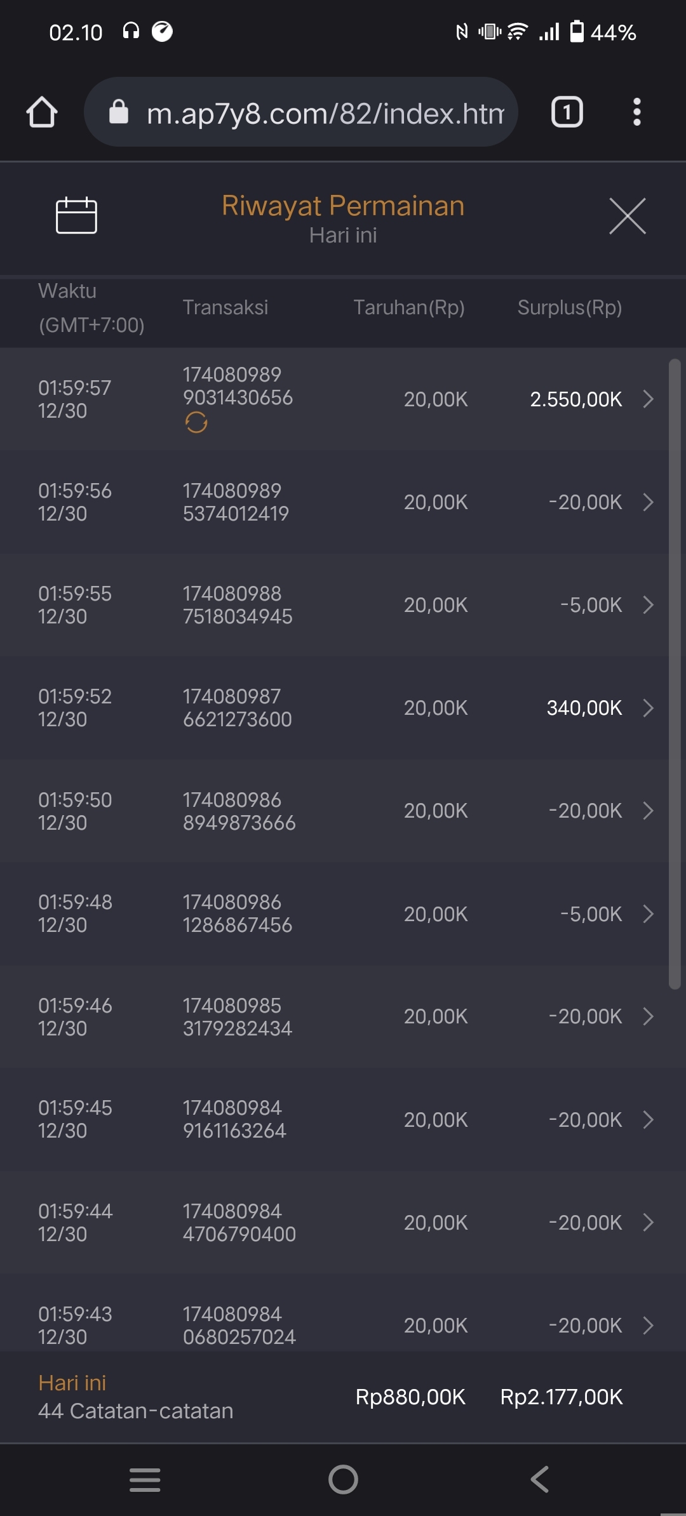Open the calendar date picker icon

76,216
